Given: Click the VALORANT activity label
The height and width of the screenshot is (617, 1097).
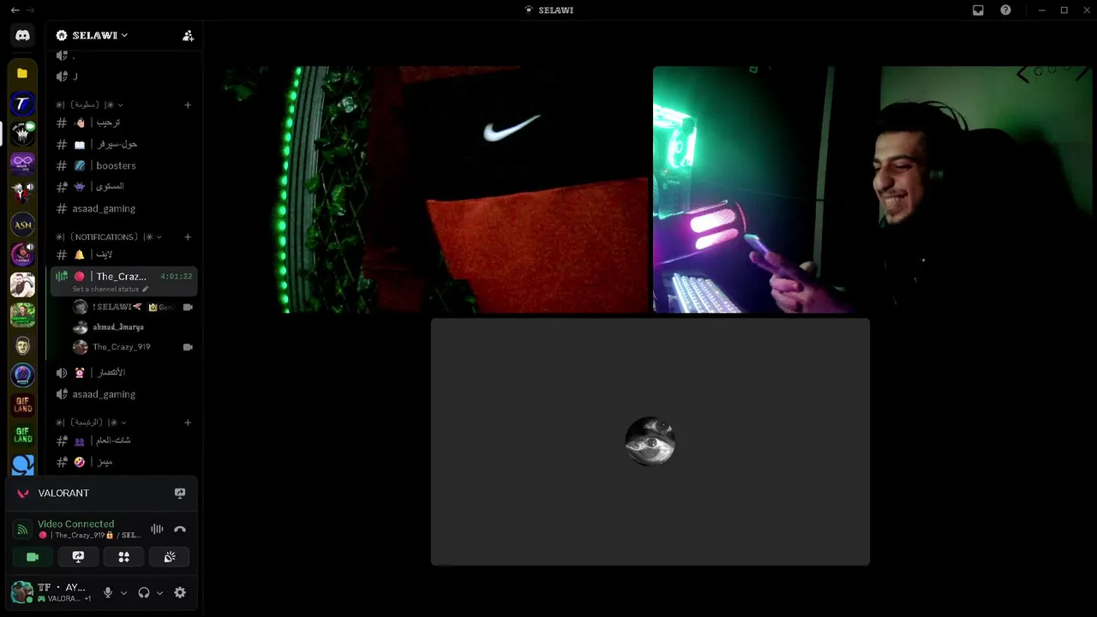Looking at the screenshot, I should click(63, 493).
